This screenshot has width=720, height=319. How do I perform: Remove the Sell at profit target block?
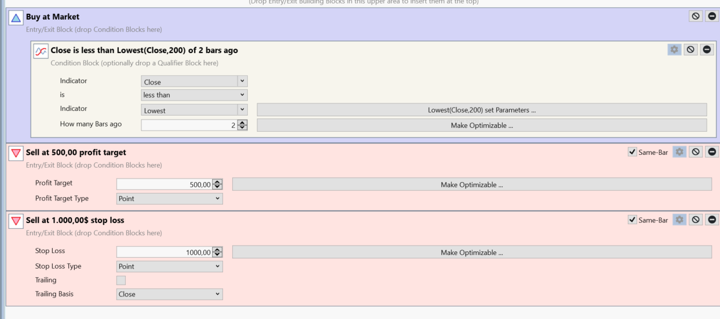[712, 153]
